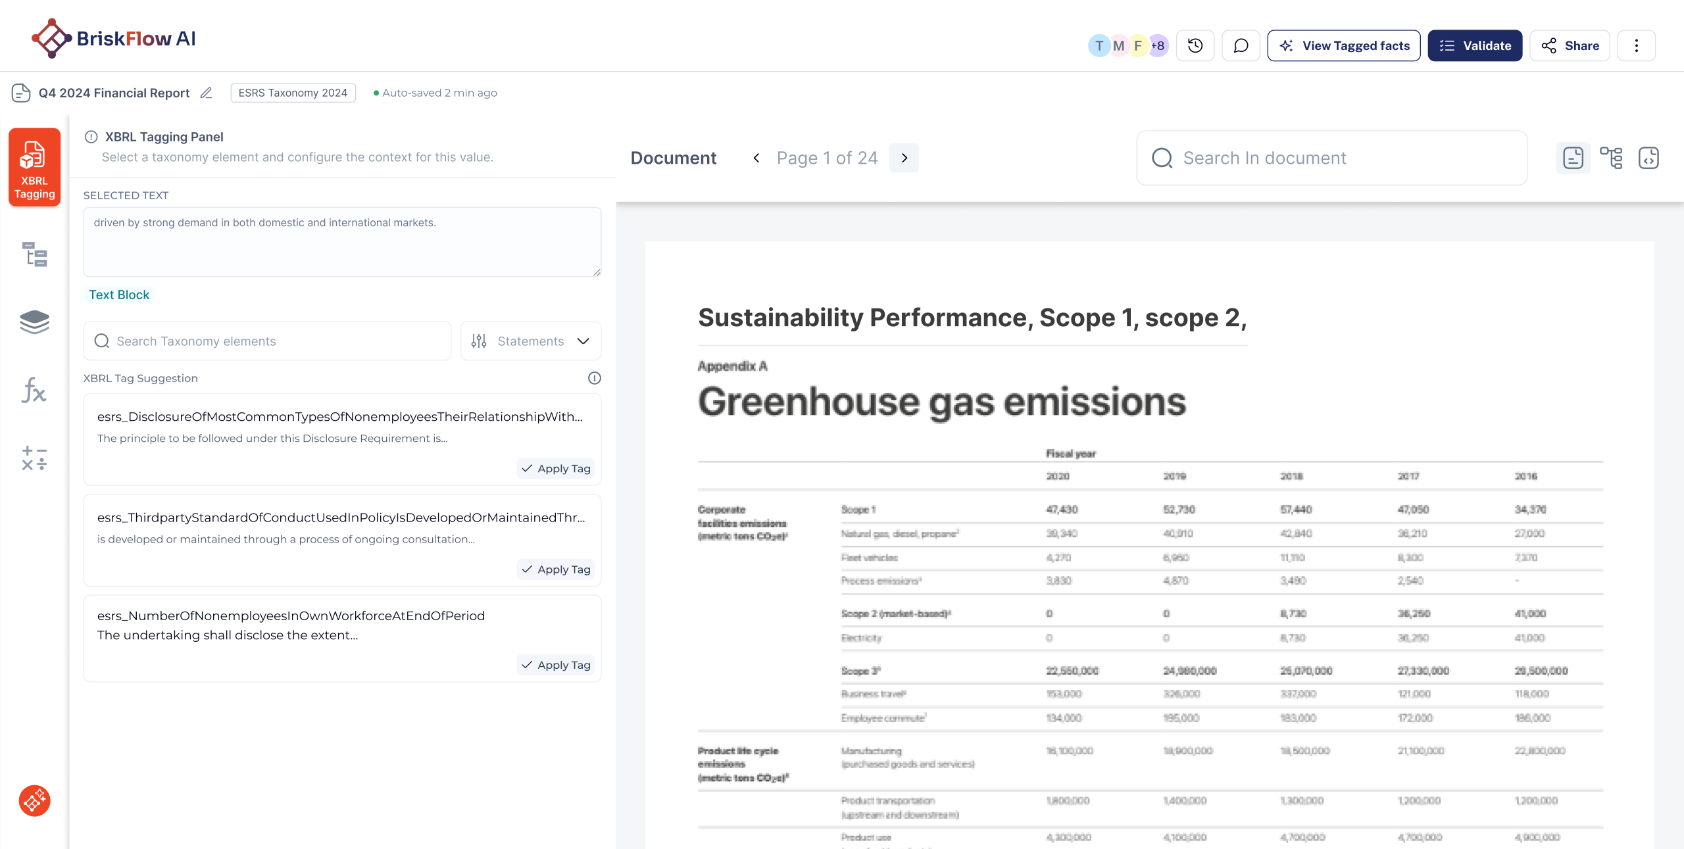Open the Statements filter dropdown

point(530,341)
